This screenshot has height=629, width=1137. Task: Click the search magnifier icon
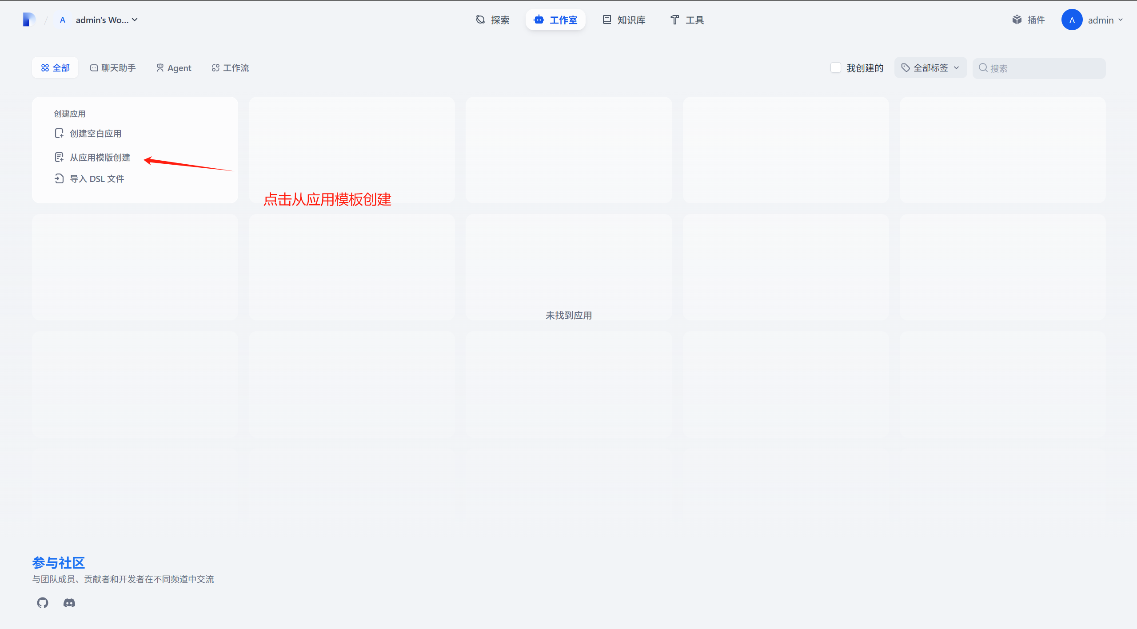click(x=983, y=68)
